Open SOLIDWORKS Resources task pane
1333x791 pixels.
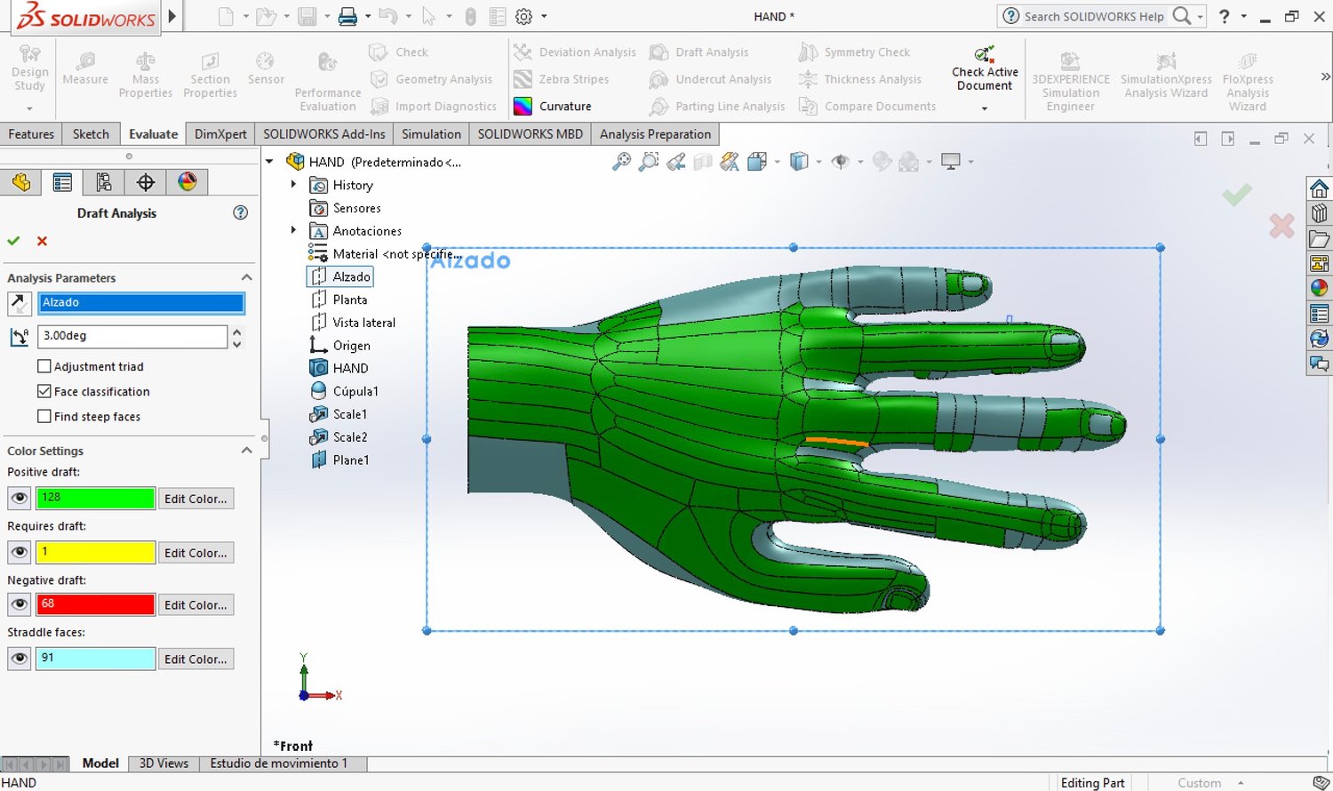pos(1319,188)
